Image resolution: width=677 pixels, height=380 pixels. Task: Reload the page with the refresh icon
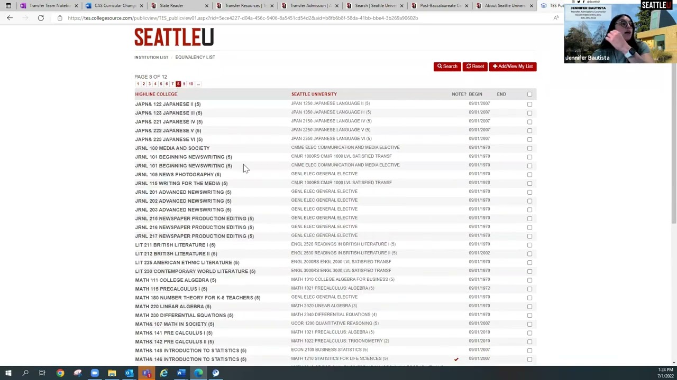41,18
